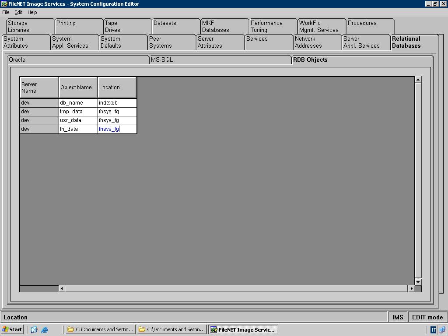Image resolution: width=448 pixels, height=336 pixels.
Task: Click the grid's vertical scrollbar up arrow
Action: [x=418, y=80]
